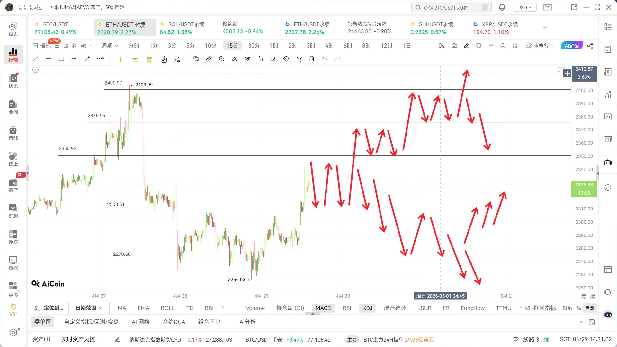
Task: Click the AI解读 button
Action: (572, 46)
